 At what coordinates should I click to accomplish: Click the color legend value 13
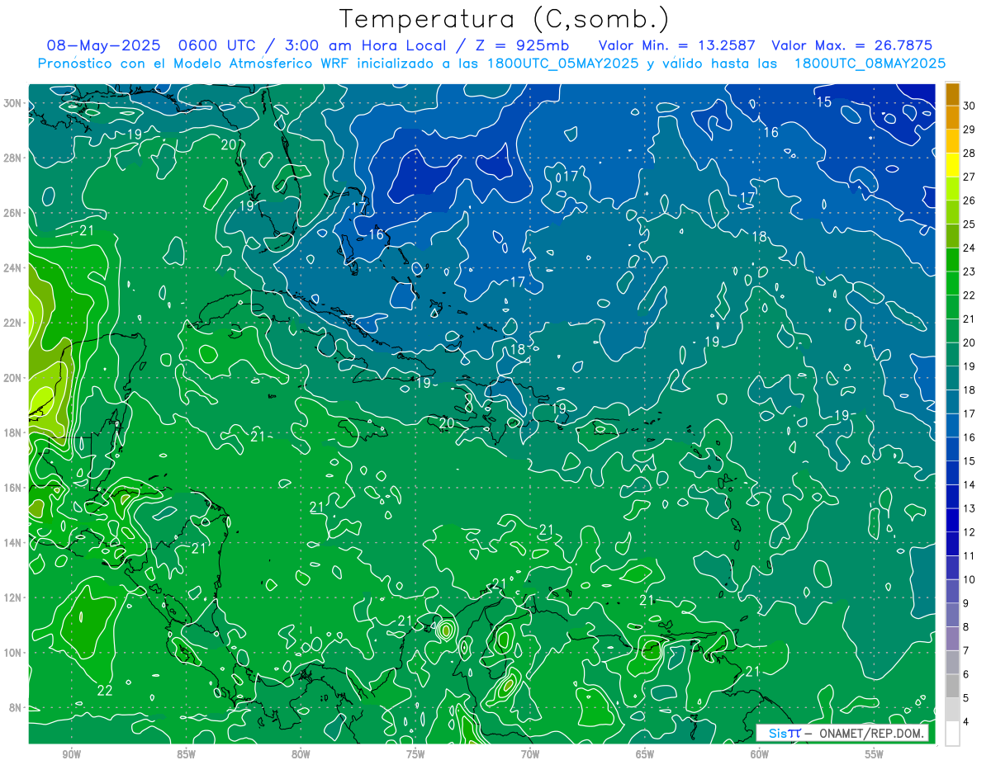tap(969, 509)
